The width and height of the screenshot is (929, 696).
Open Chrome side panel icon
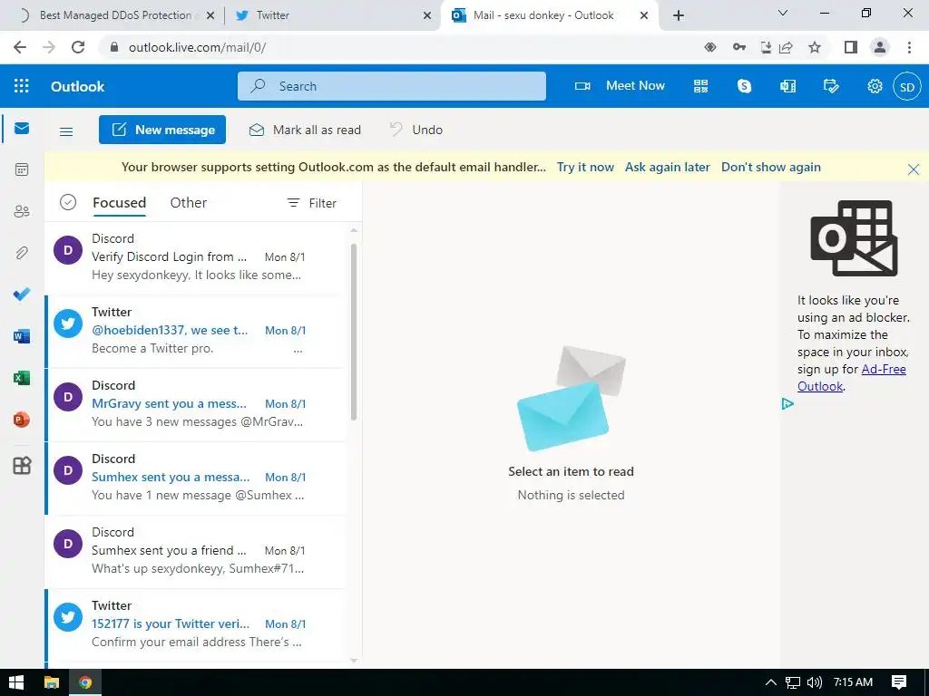(851, 47)
